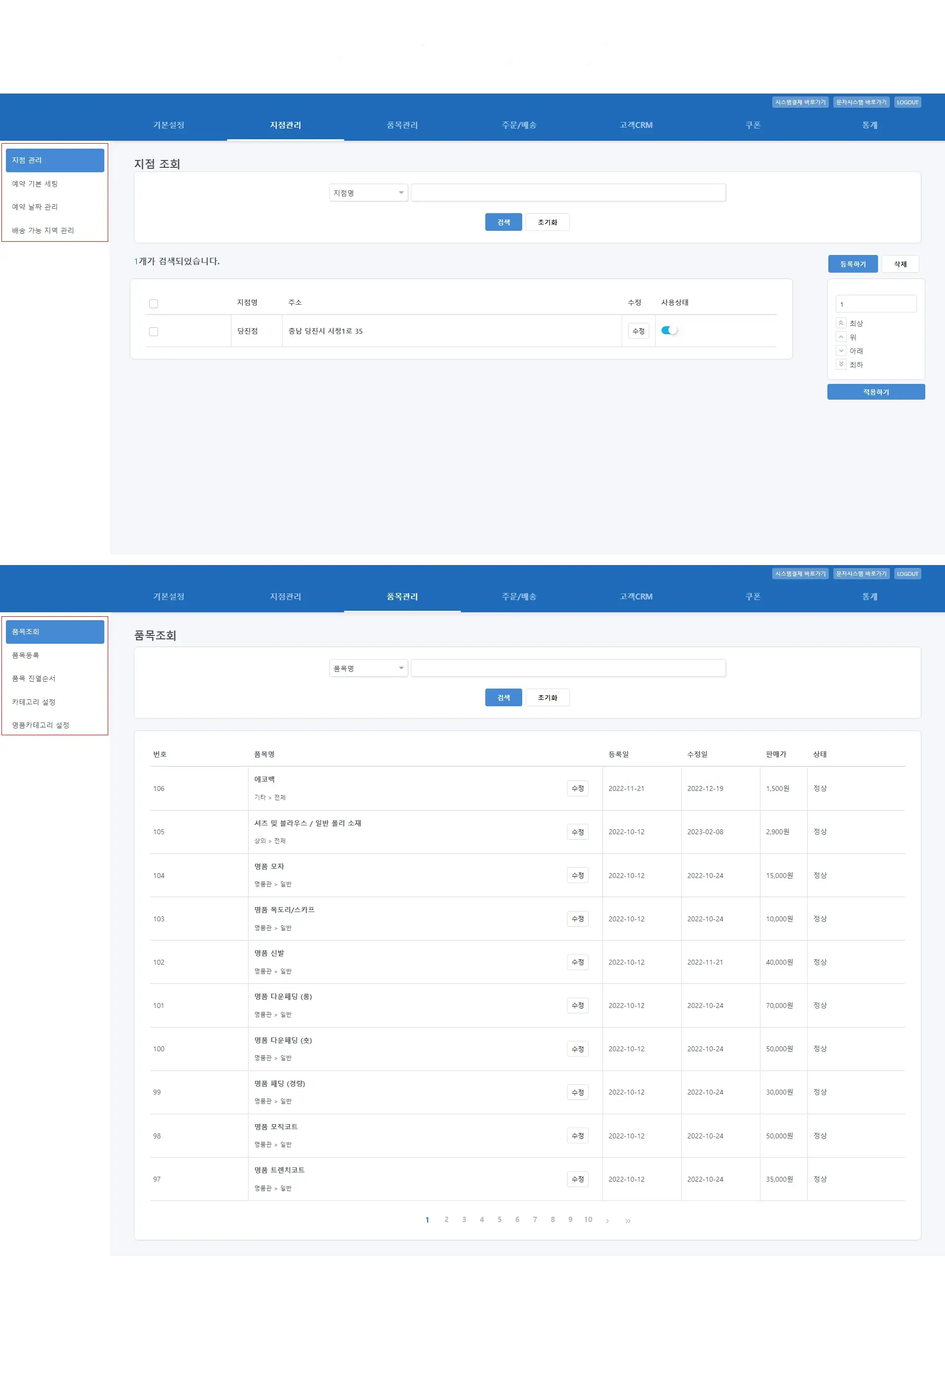Click the 최하 move-to-bottom double-chevron icon
The height and width of the screenshot is (1384, 945).
(x=841, y=365)
